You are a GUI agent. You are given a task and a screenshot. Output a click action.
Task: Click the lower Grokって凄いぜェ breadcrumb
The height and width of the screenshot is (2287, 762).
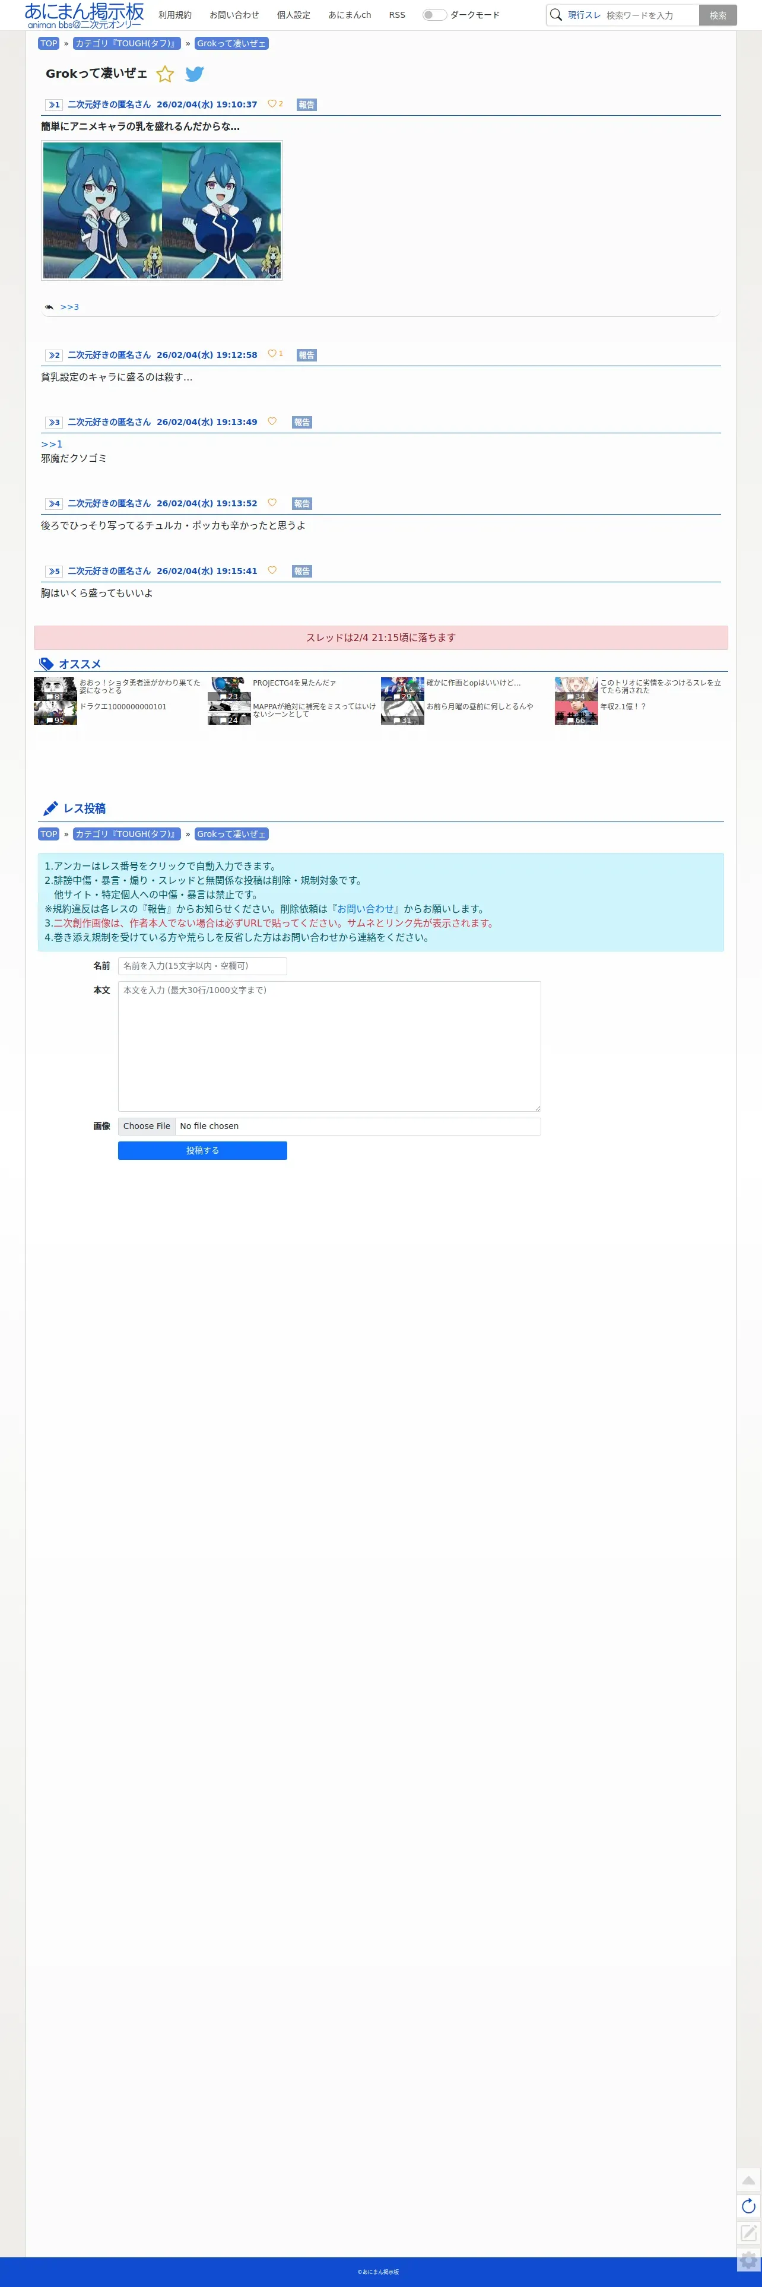231,833
